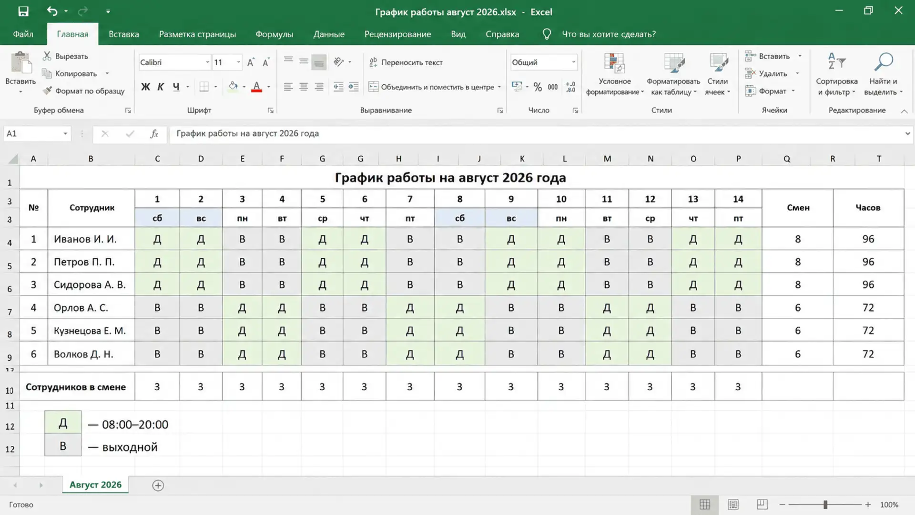The height and width of the screenshot is (515, 915).
Task: Add a new sheet with plus icon
Action: click(158, 485)
